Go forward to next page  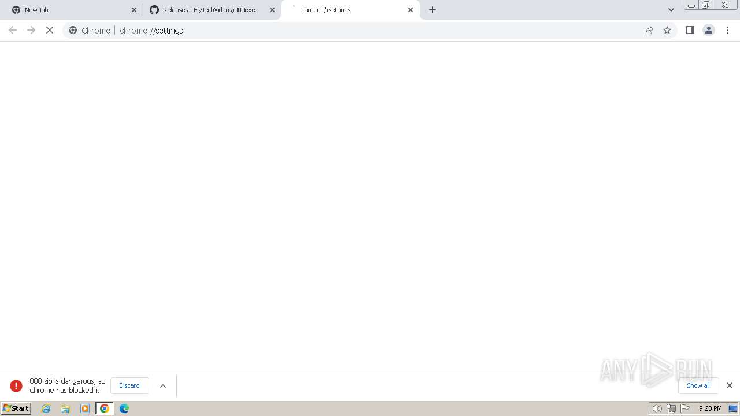[31, 30]
